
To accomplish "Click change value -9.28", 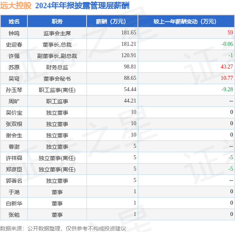I will [x=227, y=90].
